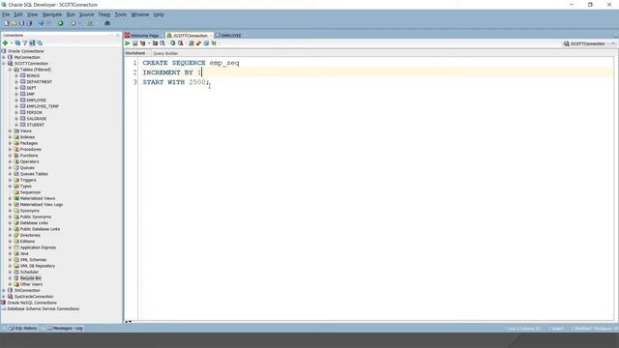The height and width of the screenshot is (348, 619).
Task: Expand the Views node
Action: [11, 131]
